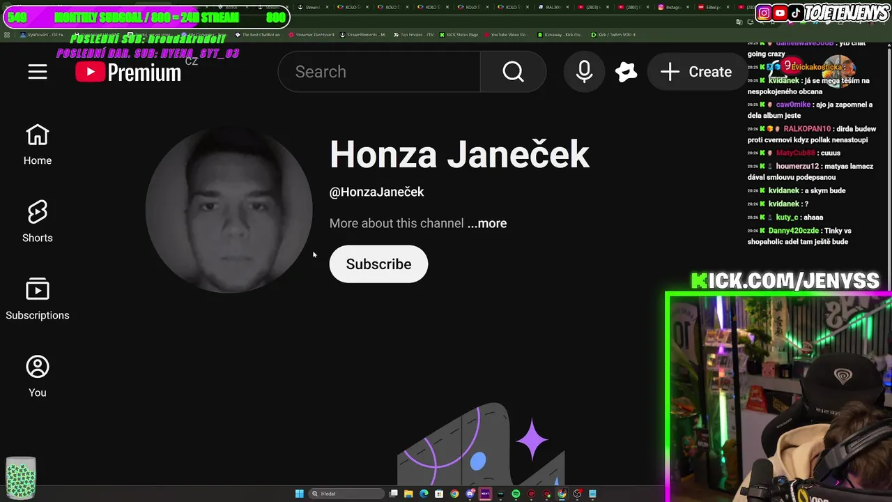Open Microsoft Store from the taskbar
The image size is (892, 502).
(x=439, y=494)
